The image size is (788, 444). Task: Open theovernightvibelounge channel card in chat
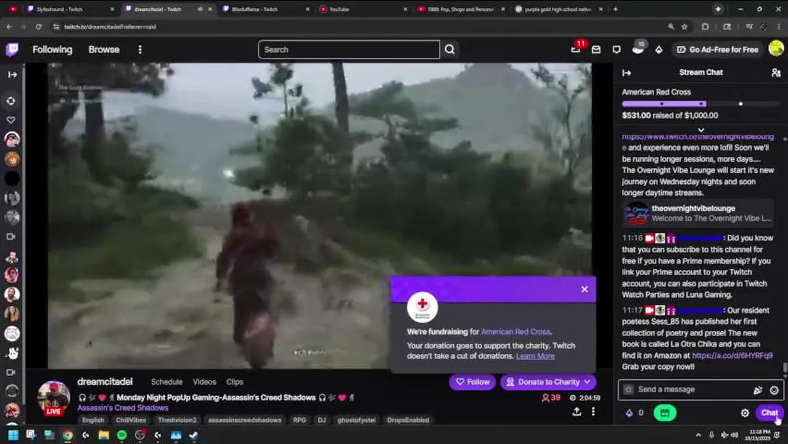pyautogui.click(x=697, y=213)
